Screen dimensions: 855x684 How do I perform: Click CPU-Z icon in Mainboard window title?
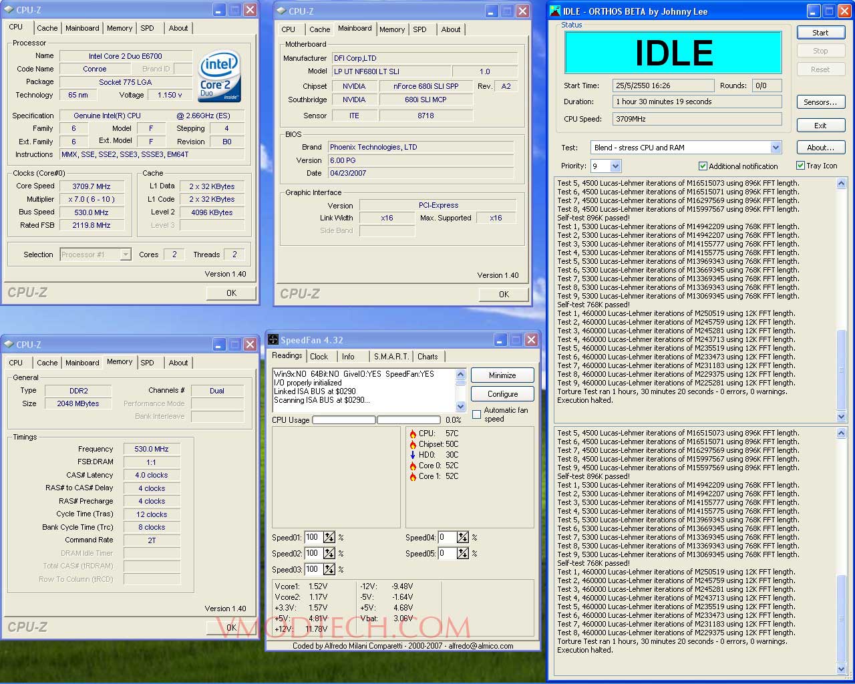(281, 11)
